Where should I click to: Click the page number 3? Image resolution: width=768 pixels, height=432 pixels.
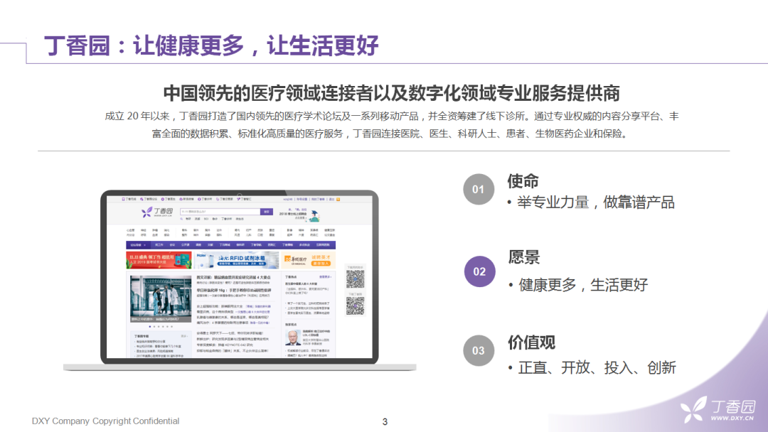coord(385,422)
